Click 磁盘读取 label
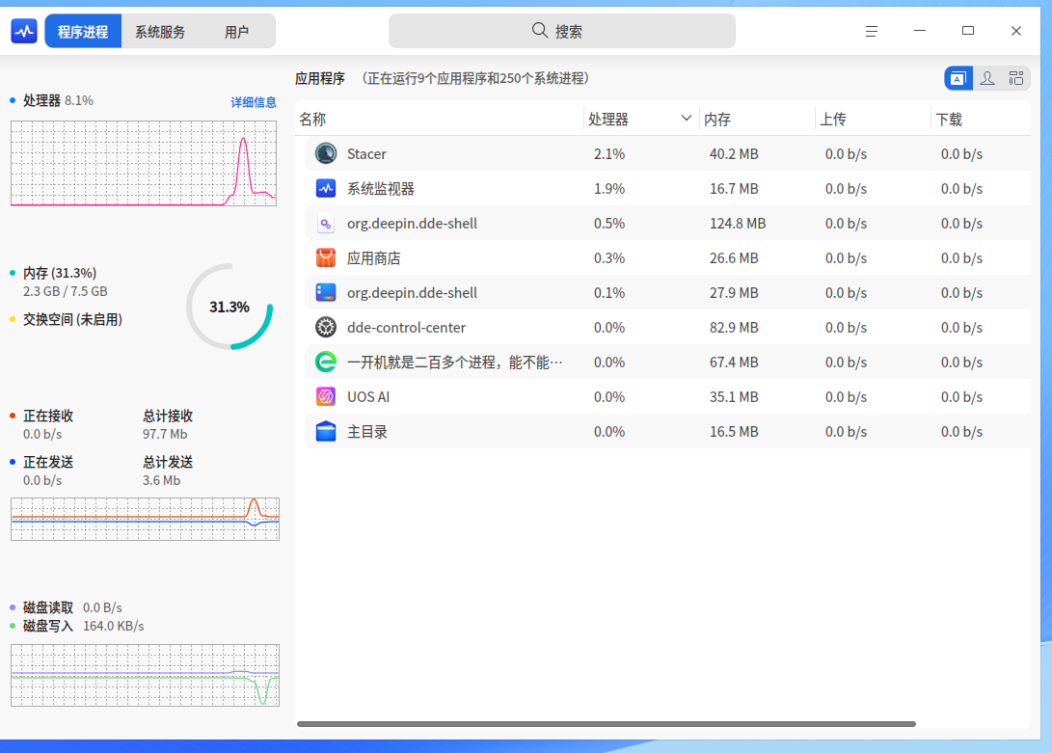This screenshot has width=1052, height=753. [x=48, y=607]
